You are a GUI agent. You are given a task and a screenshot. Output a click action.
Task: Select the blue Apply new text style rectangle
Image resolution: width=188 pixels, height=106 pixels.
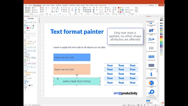pos(72,57)
